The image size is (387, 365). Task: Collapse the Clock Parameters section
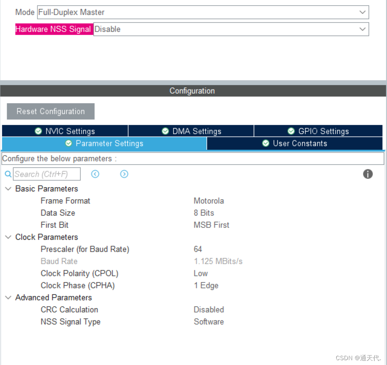pos(8,237)
